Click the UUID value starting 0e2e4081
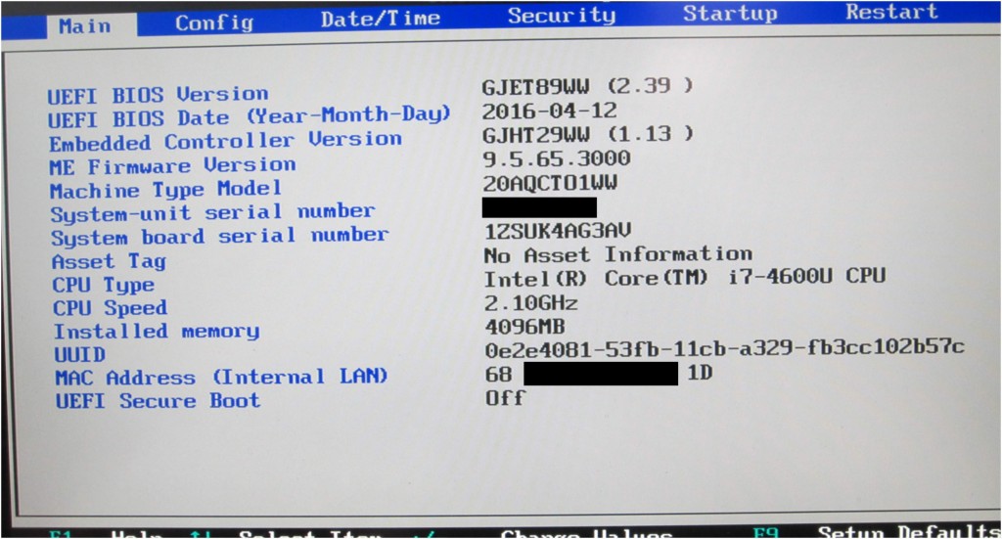Image resolution: width=1002 pixels, height=539 pixels. coord(725,348)
